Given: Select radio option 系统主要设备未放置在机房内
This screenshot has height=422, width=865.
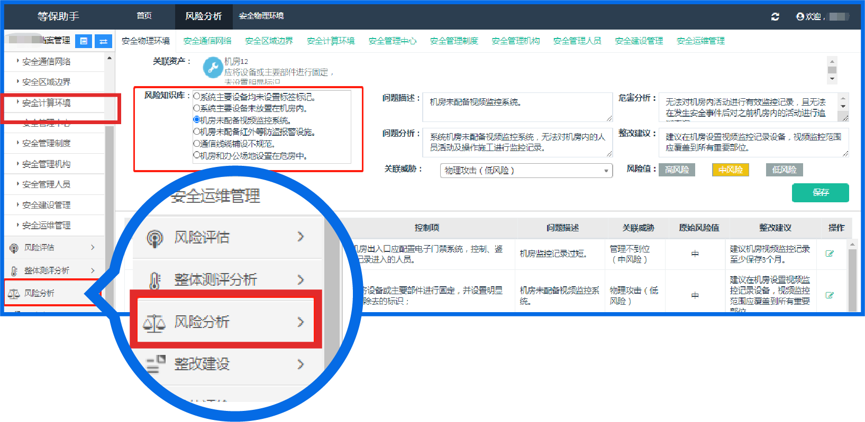Looking at the screenshot, I should pyautogui.click(x=197, y=108).
